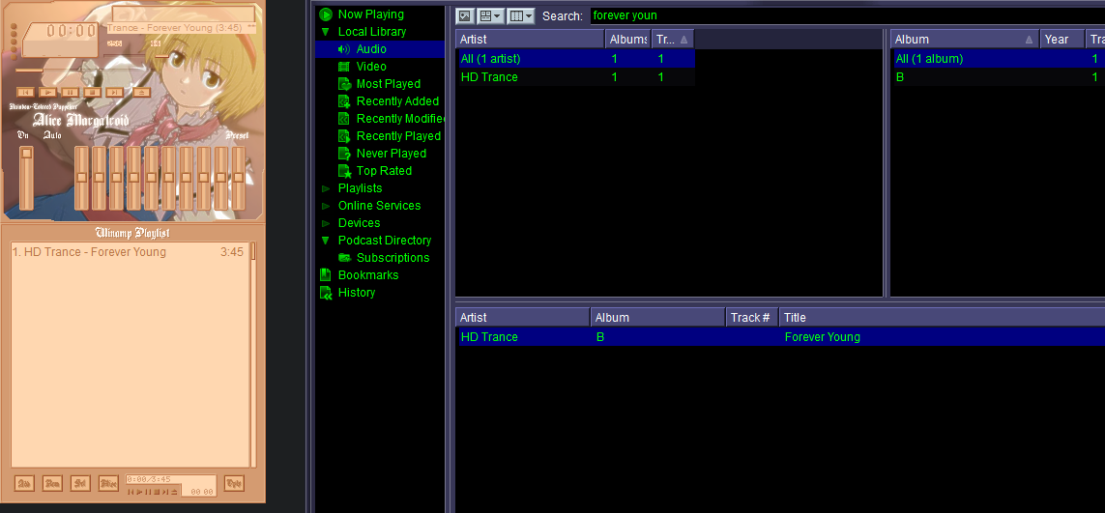Image resolution: width=1105 pixels, height=513 pixels.
Task: Toggle album art view icon in library toolbar
Action: [x=464, y=15]
